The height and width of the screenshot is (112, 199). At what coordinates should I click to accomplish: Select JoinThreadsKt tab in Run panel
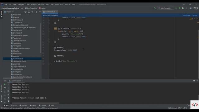(x=16, y=81)
